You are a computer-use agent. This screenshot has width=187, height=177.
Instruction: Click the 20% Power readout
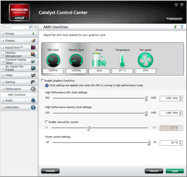(99, 71)
